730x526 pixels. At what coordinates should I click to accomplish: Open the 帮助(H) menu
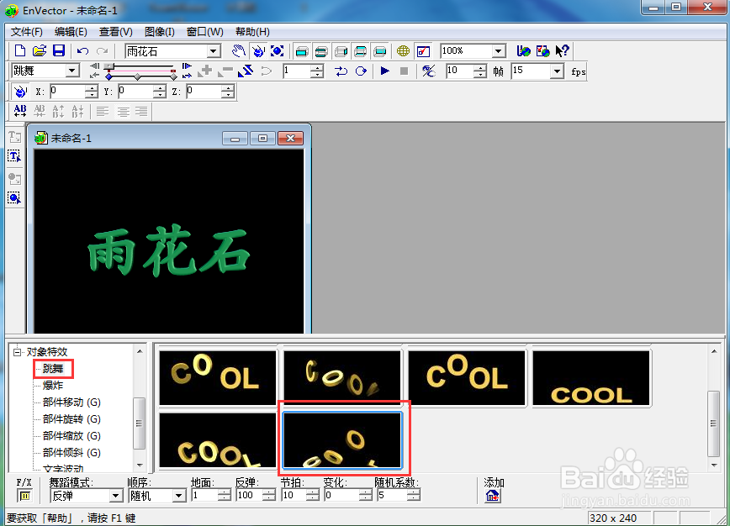pos(252,32)
